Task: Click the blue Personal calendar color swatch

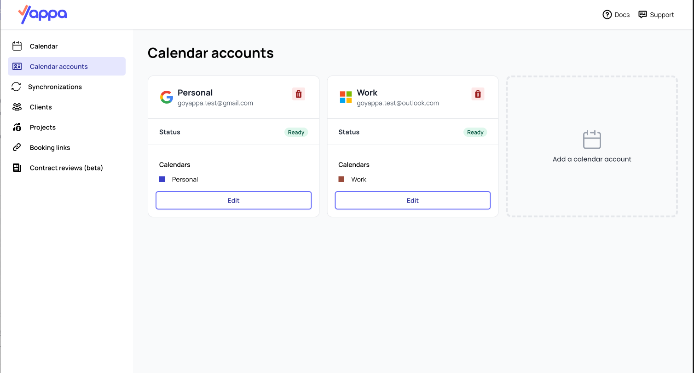Action: click(162, 179)
